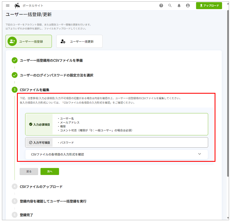Click the ポータルサイト title text
Screen dimensions: 231x221
click(x=33, y=6)
